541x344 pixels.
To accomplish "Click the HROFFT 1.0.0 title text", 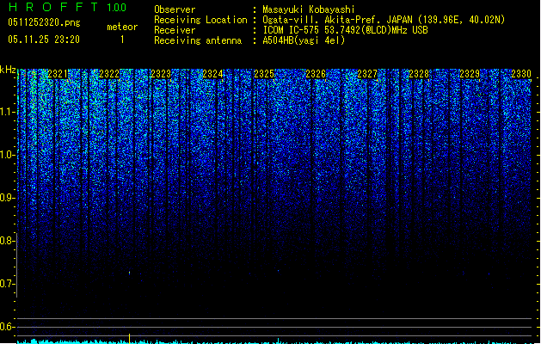I will click(68, 7).
